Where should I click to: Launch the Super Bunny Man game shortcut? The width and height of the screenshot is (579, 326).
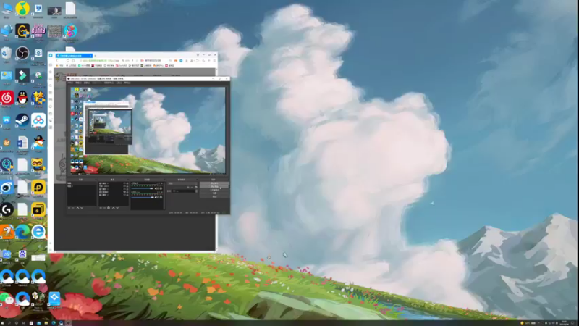click(38, 30)
